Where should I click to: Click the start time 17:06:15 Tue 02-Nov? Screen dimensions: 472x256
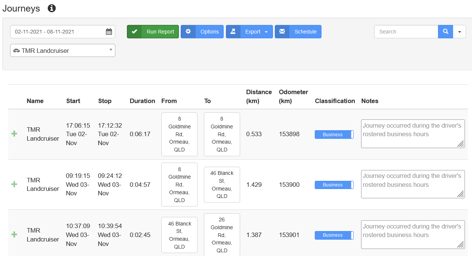78,134
